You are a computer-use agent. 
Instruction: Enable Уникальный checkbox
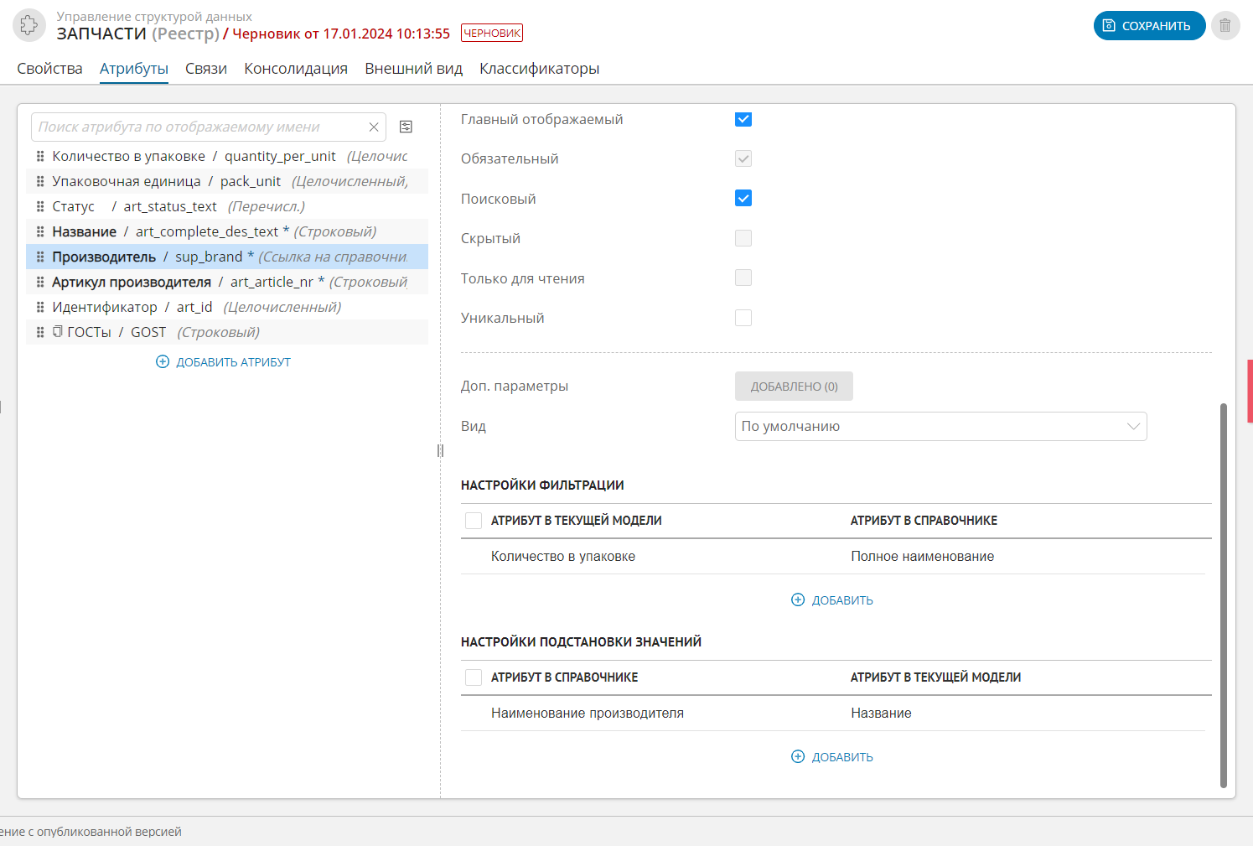[743, 318]
